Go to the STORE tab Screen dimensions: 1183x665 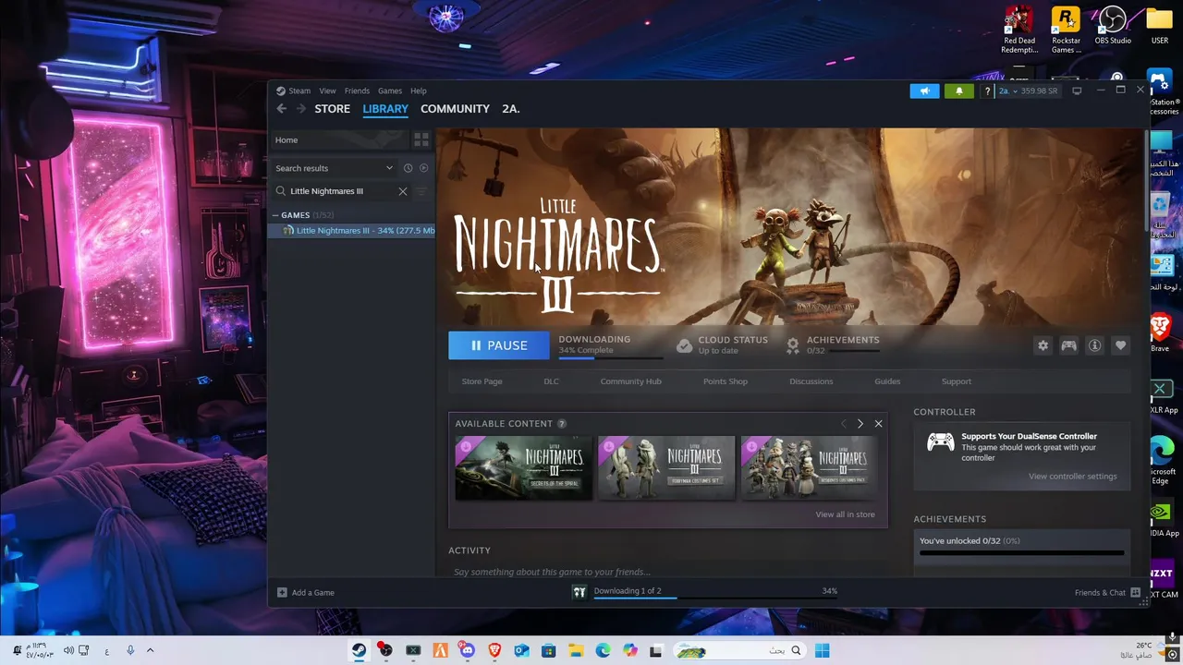[x=332, y=109]
